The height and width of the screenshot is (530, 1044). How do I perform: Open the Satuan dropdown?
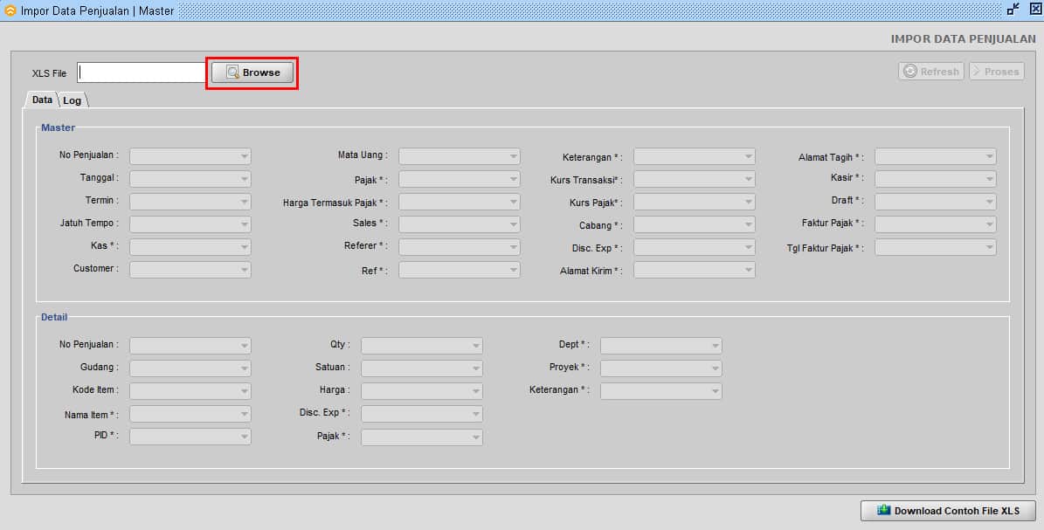click(x=421, y=368)
